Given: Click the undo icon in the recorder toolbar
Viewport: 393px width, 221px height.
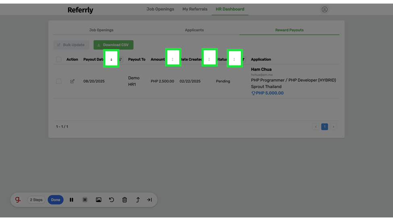Looking at the screenshot, I should [x=112, y=200].
